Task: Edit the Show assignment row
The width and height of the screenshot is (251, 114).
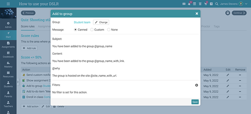Action: 228,81
